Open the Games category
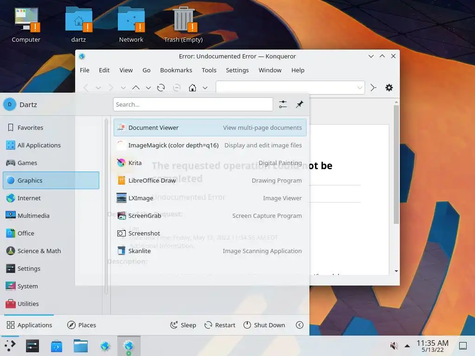475x356 pixels. (x=51, y=163)
